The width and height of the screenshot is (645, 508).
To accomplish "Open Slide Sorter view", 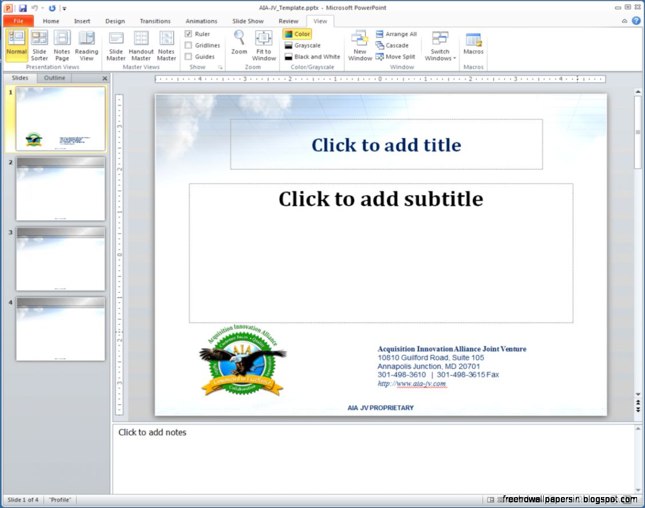I will click(39, 45).
